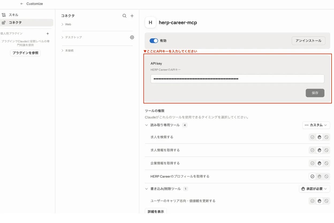334x223 pixels.
Task: Collapse the 書き込み/削除ツール section
Action: 146,189
